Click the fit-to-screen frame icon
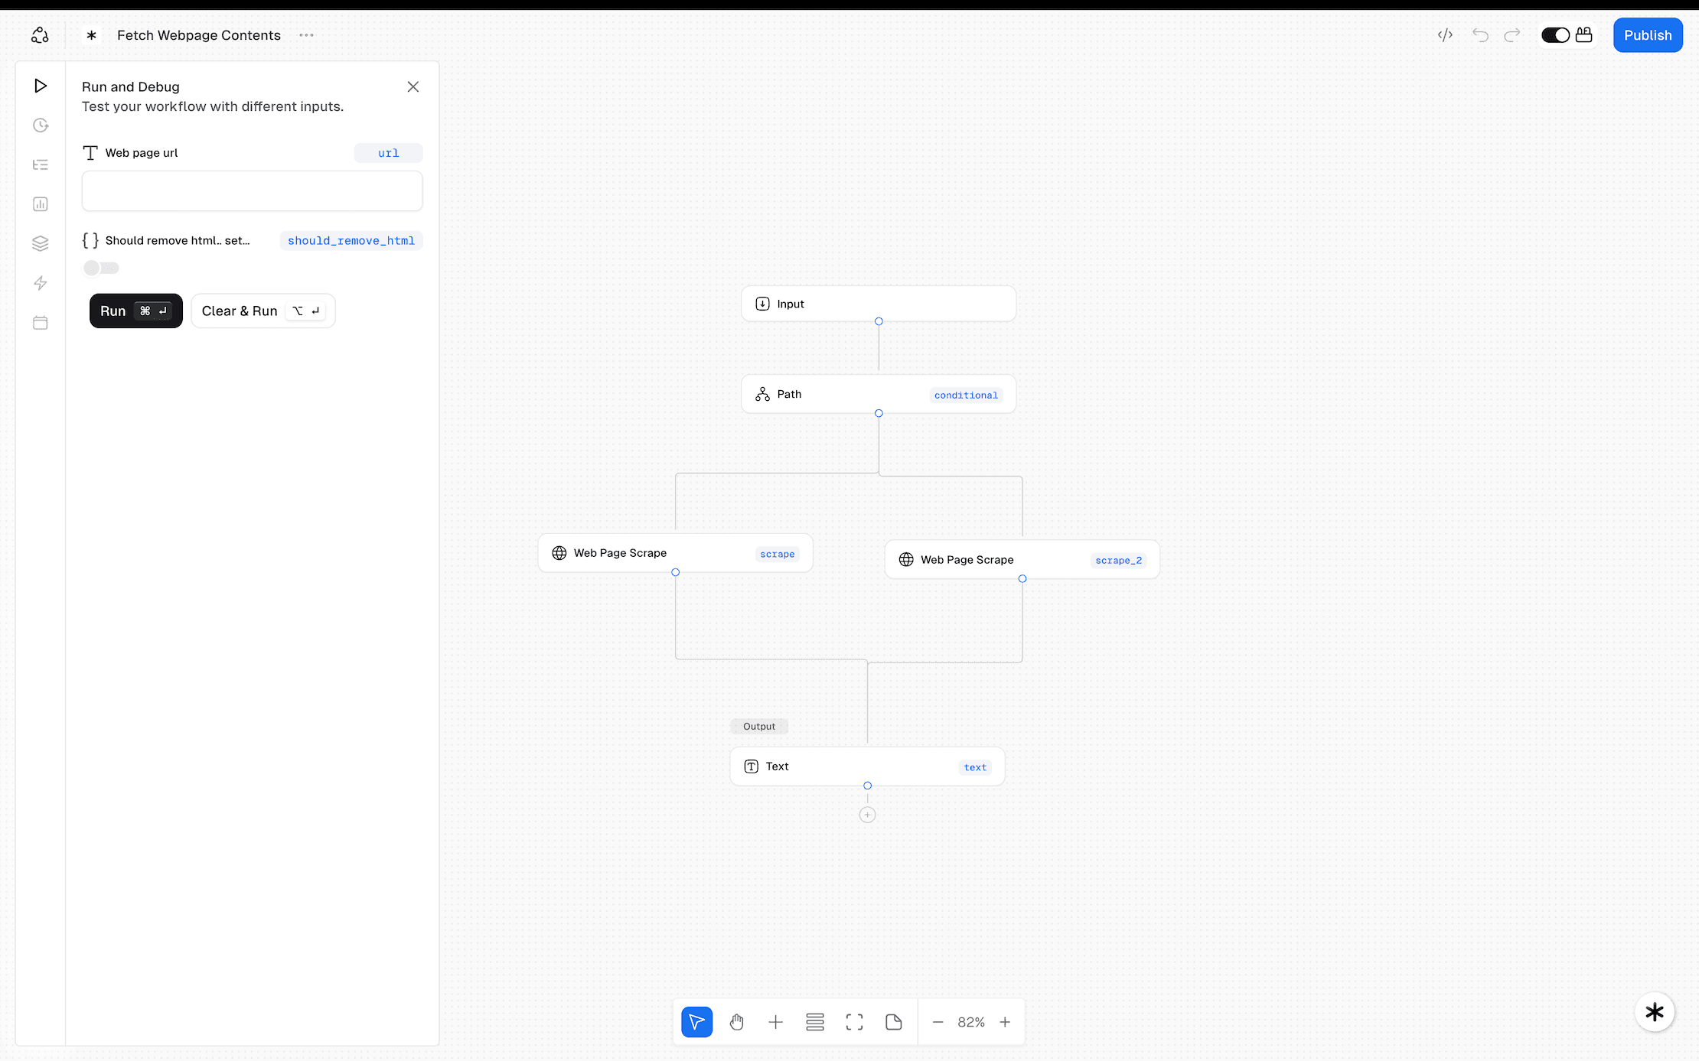Screen dimensions: 1699x1061 (x=854, y=1022)
